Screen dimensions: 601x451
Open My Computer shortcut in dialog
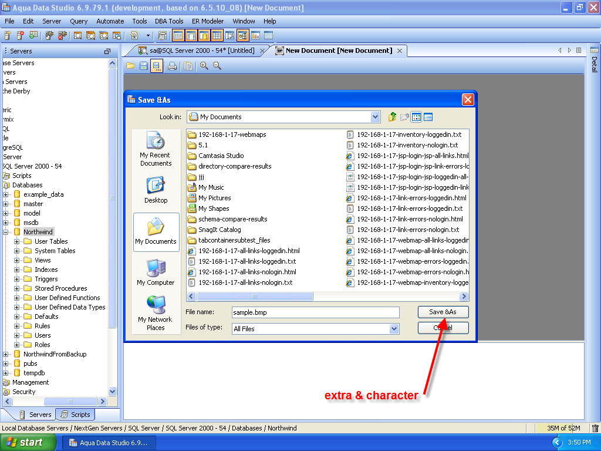pyautogui.click(x=156, y=272)
